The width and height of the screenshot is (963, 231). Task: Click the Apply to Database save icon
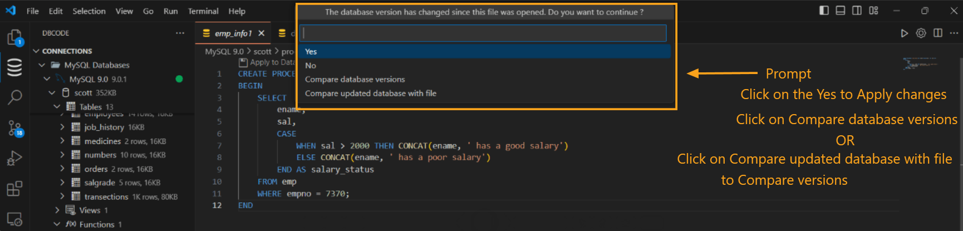tap(243, 62)
